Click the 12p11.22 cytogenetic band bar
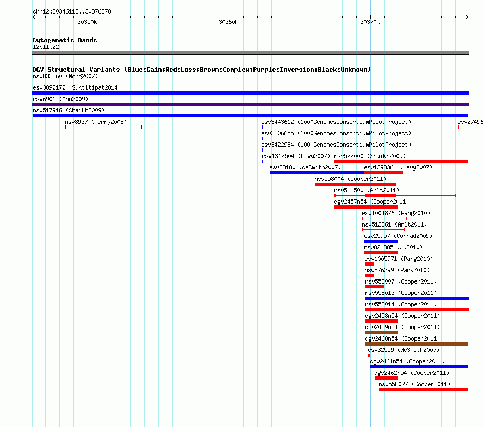The height and width of the screenshot is (427, 484). pyautogui.click(x=250, y=53)
